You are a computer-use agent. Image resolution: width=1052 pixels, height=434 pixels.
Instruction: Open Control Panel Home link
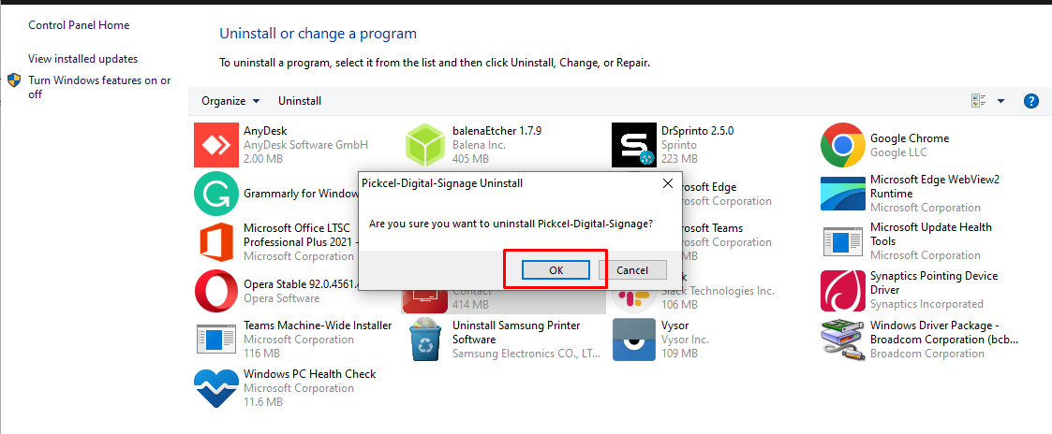pos(80,24)
